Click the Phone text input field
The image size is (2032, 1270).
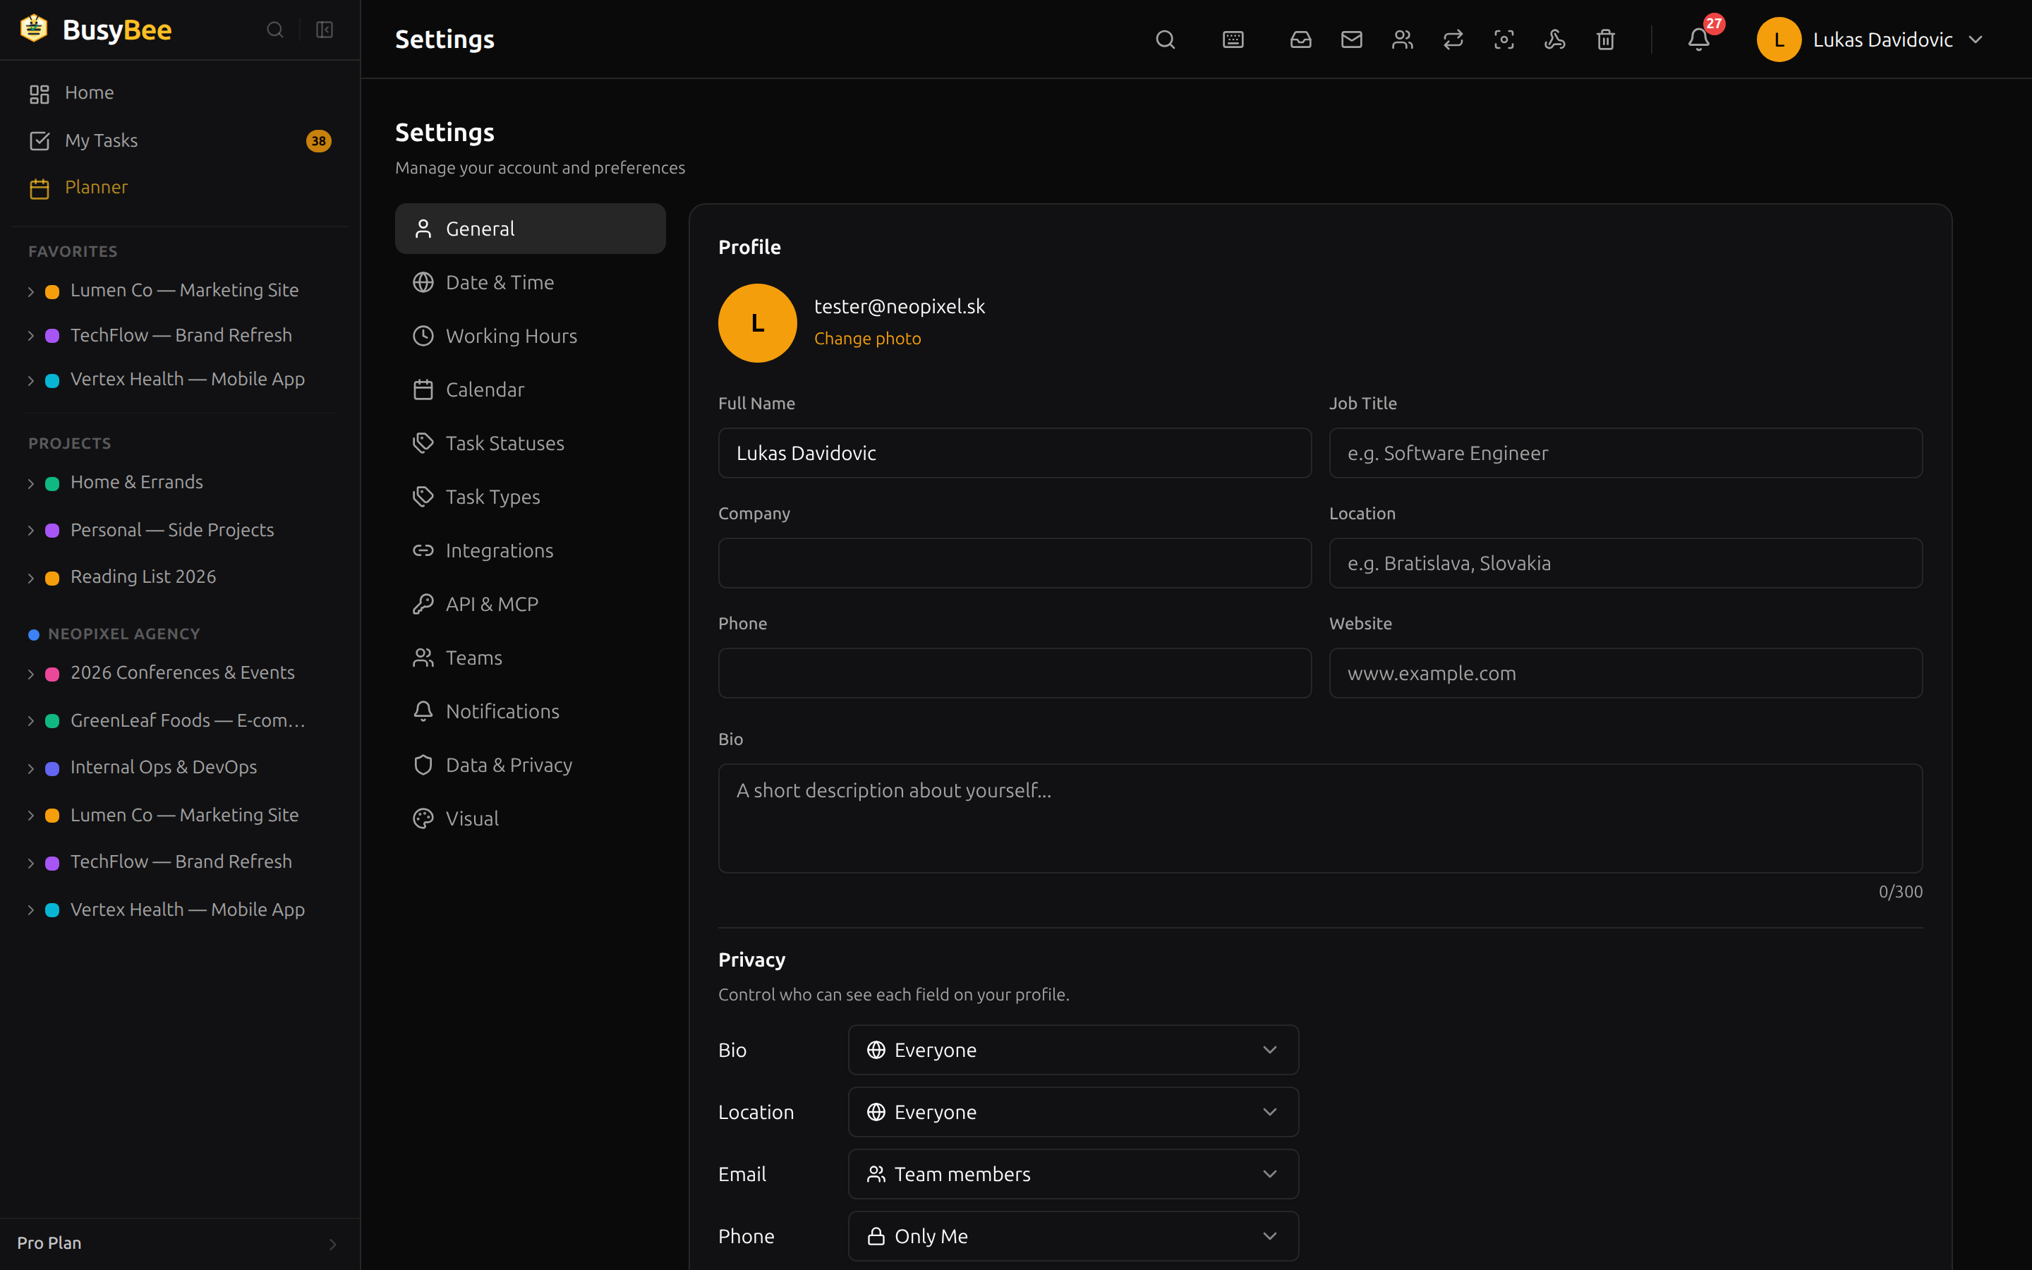(x=1015, y=673)
